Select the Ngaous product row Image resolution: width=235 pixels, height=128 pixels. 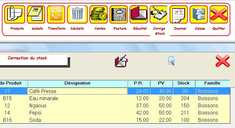pyautogui.click(x=115, y=105)
